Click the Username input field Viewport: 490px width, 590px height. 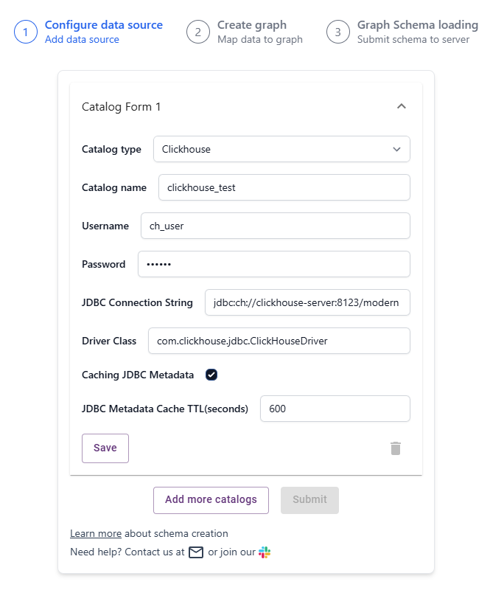pyautogui.click(x=276, y=226)
